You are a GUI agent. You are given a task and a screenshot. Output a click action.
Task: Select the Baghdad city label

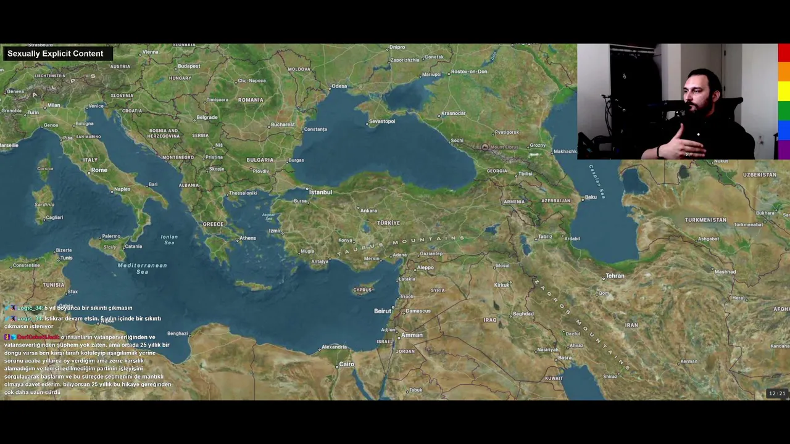[x=523, y=314]
